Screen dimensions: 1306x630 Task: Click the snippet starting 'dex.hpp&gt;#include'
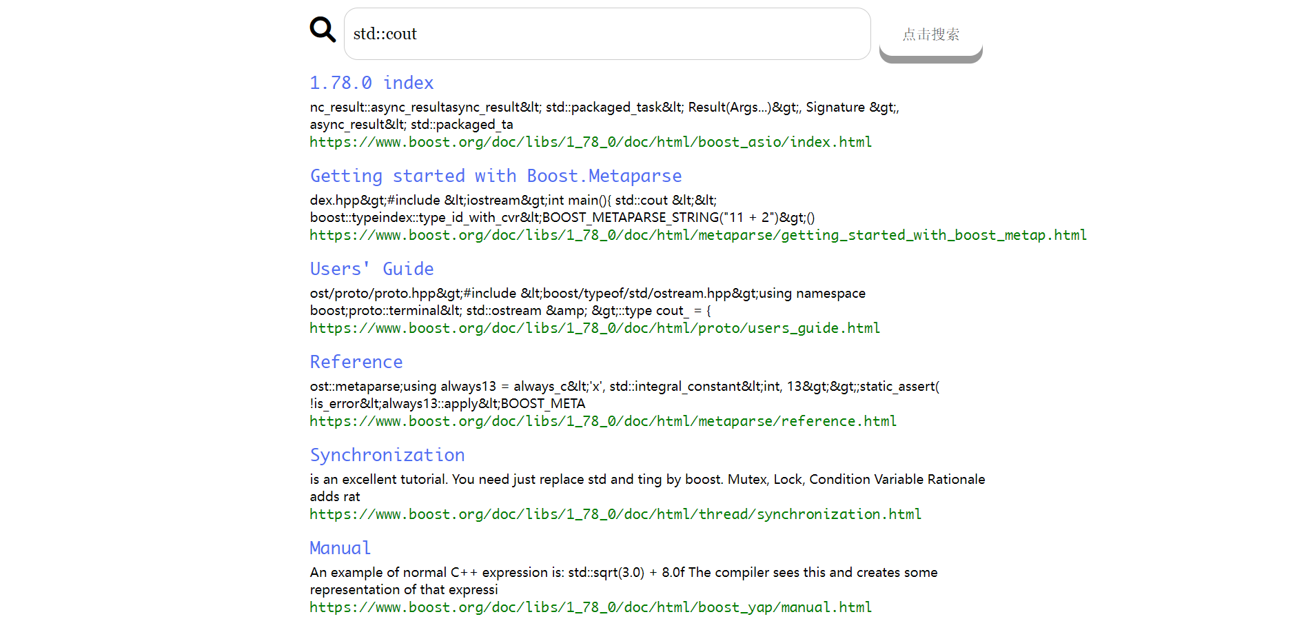pyautogui.click(x=562, y=209)
